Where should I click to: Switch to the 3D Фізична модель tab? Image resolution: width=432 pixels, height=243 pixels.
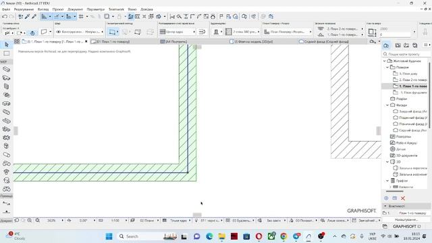tap(251, 42)
